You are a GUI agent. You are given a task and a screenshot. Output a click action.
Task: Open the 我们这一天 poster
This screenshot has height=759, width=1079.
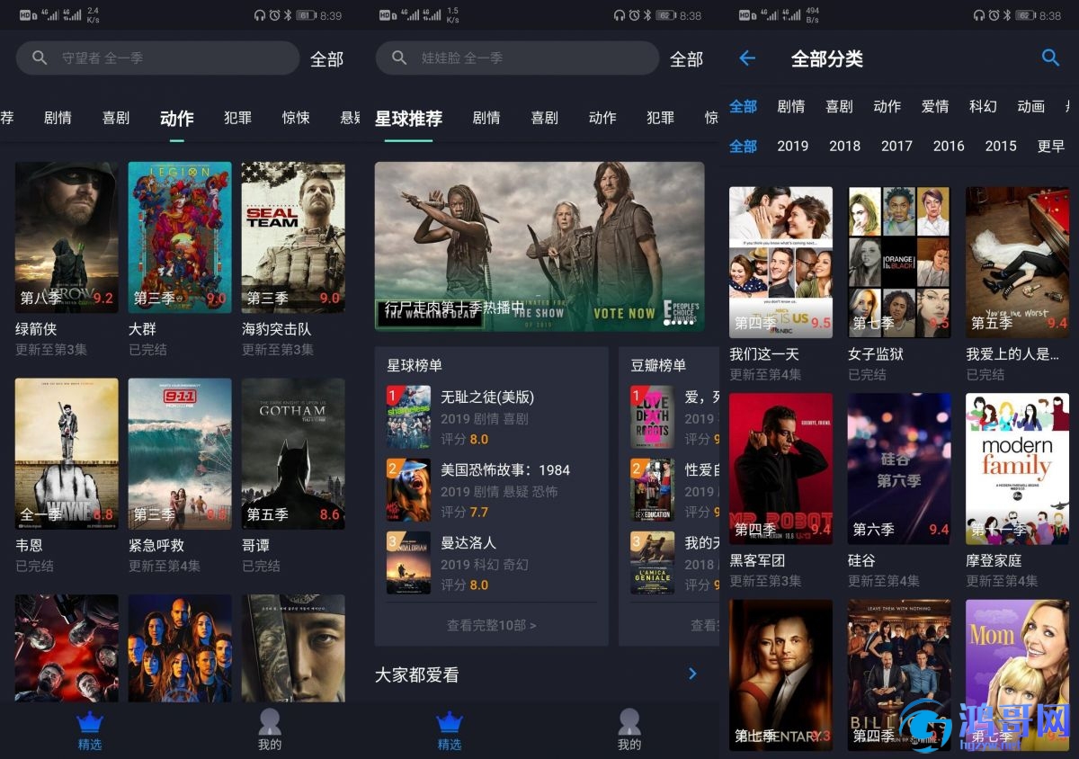(x=780, y=263)
